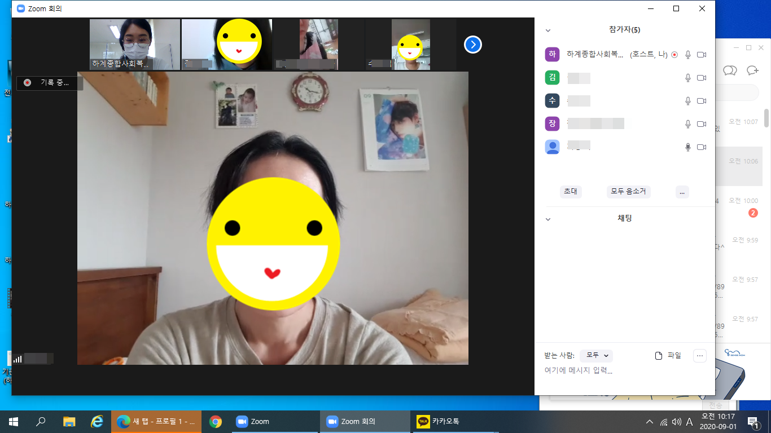771x433 pixels.
Task: Select fourth video thumbnail with small smiley
Action: (x=410, y=45)
